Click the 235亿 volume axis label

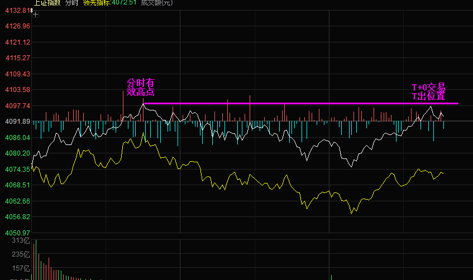pos(21,254)
